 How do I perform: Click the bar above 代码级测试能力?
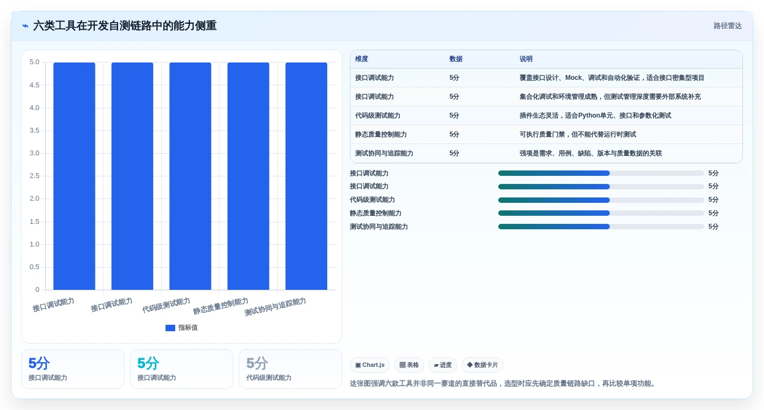(x=190, y=176)
